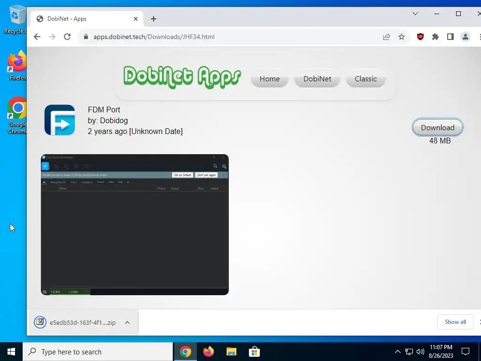The image size is (481, 361).
Task: Open the DobiNet nav button
Action: pyautogui.click(x=317, y=79)
